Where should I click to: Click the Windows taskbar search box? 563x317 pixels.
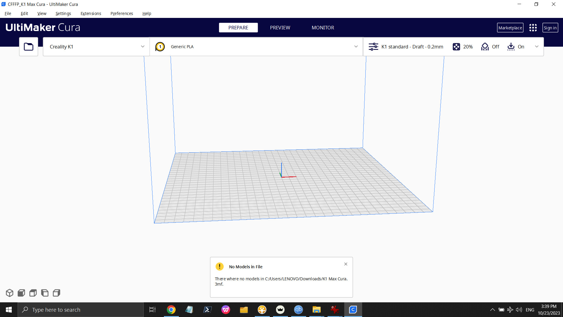(81, 310)
